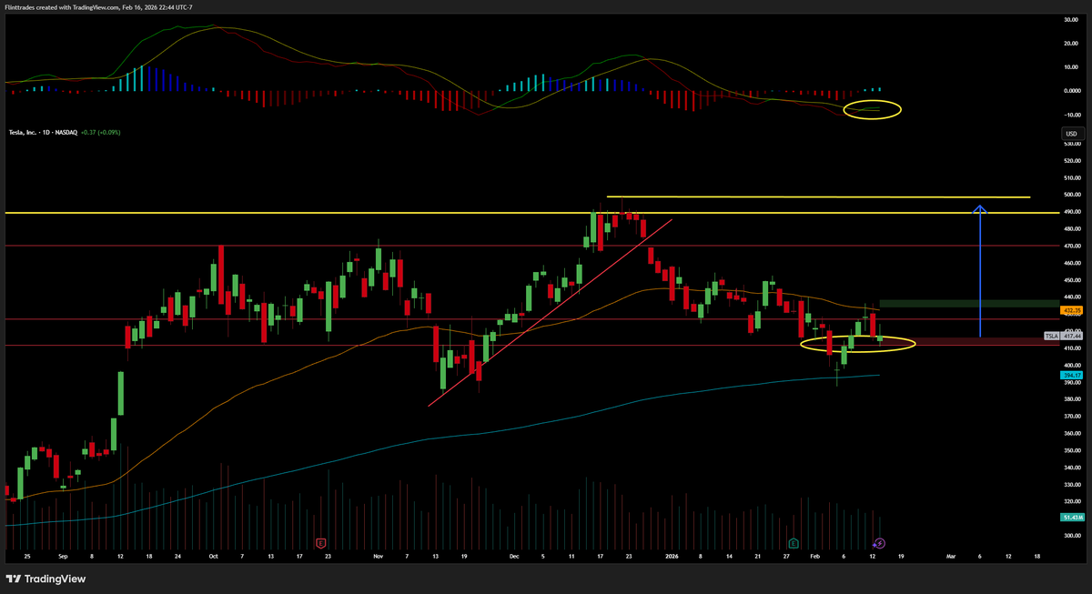Click the 51.43M volume label

click(x=1073, y=517)
